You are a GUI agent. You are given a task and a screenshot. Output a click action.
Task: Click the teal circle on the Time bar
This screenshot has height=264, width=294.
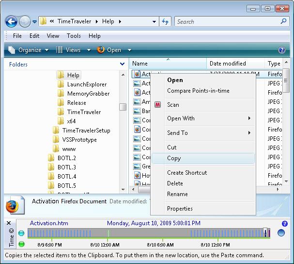(x=21, y=233)
